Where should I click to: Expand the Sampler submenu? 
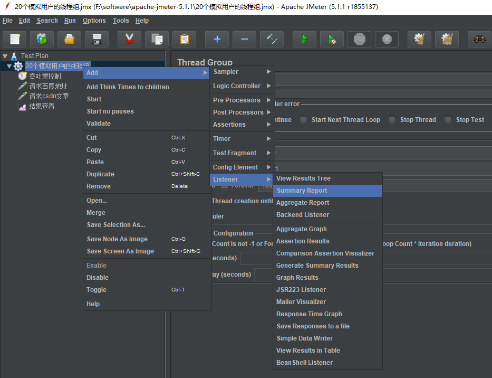click(243, 72)
